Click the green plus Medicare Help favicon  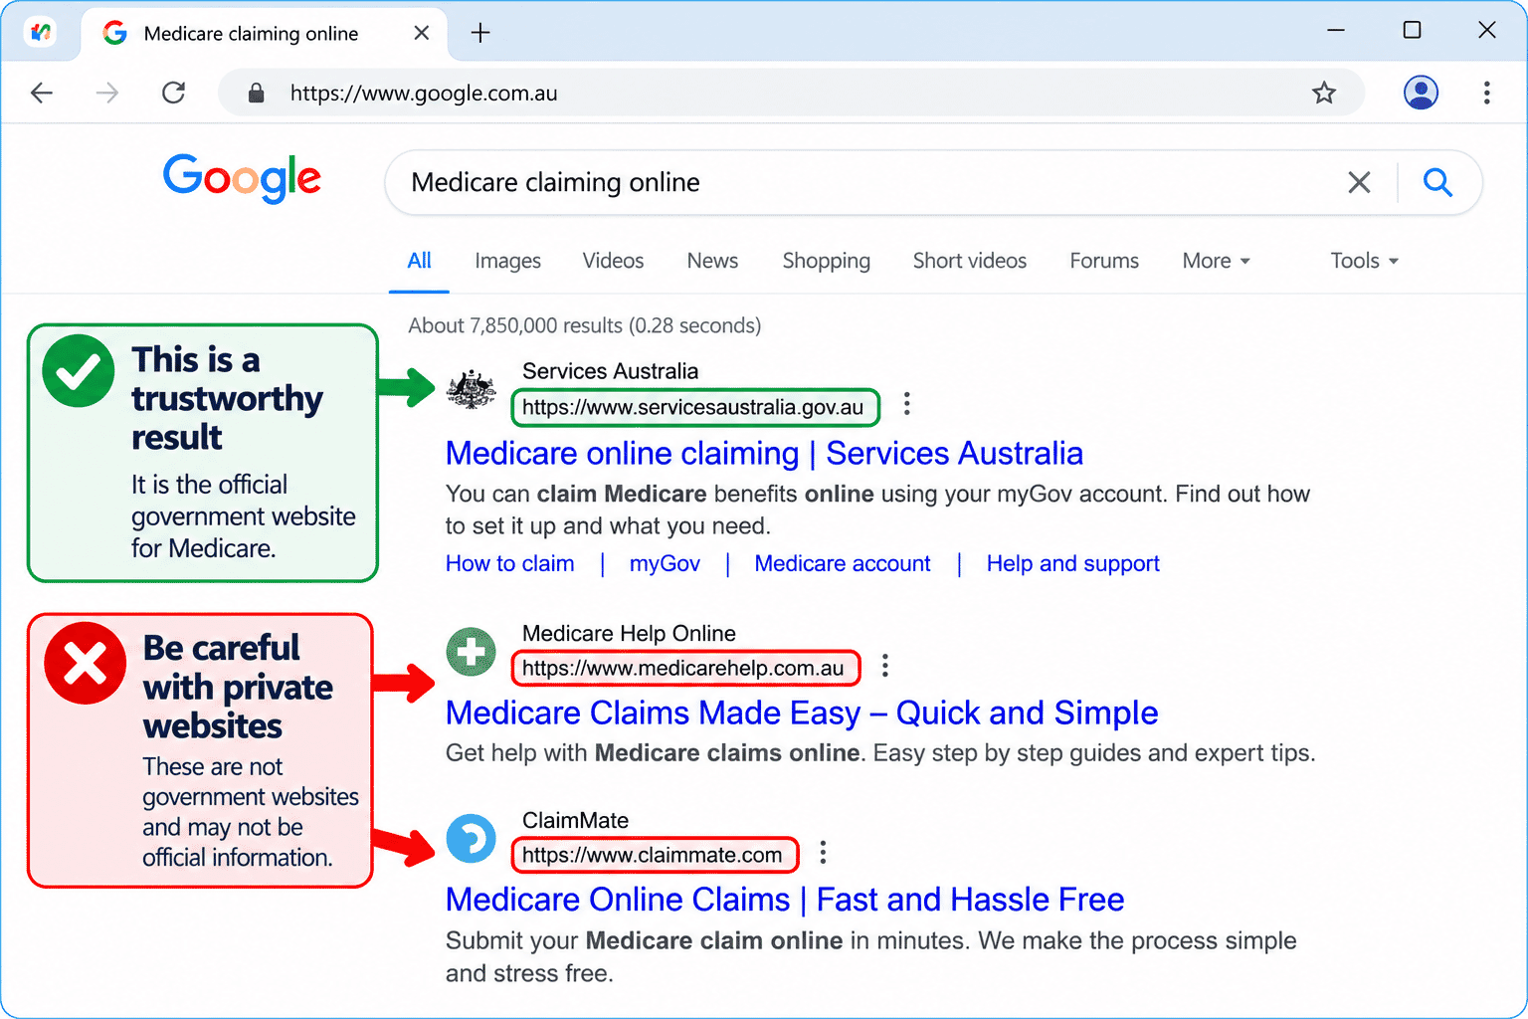472,652
